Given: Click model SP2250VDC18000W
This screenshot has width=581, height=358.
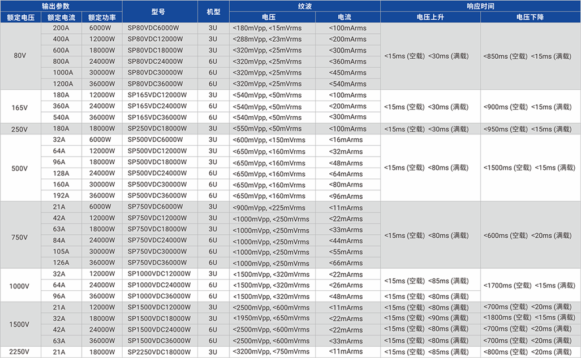Looking at the screenshot, I should point(159,352).
